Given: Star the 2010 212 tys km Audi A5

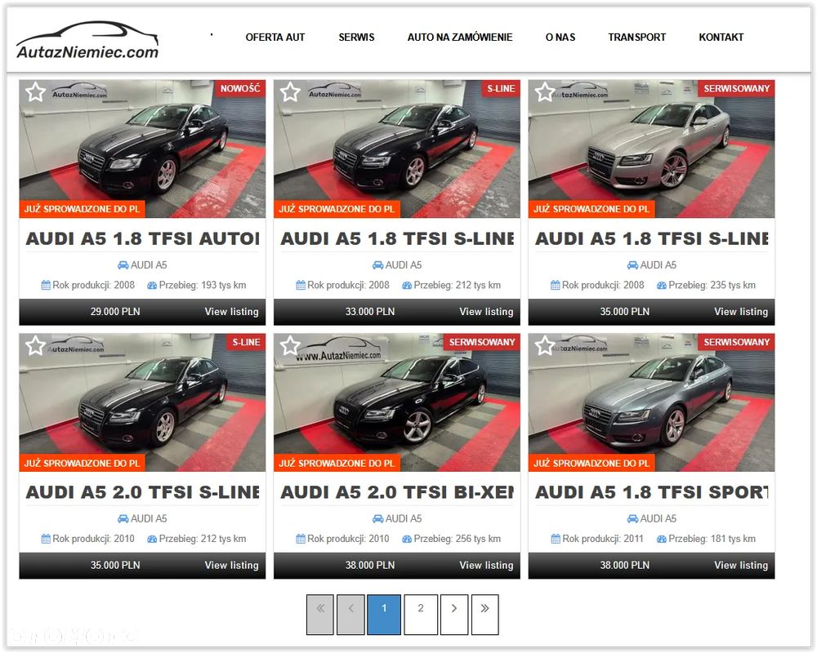Looking at the screenshot, I should pos(35,346).
